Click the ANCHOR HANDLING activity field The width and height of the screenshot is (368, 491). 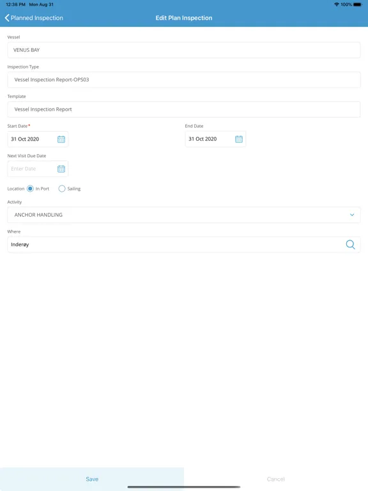click(184, 215)
